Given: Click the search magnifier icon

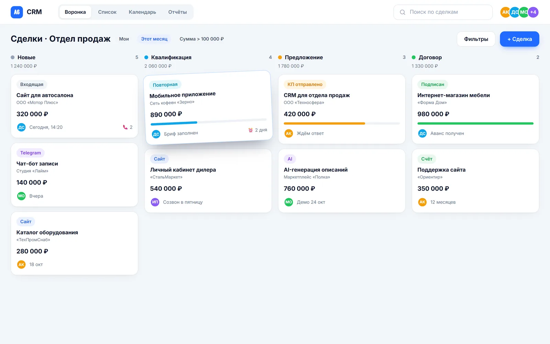Looking at the screenshot, I should (403, 12).
